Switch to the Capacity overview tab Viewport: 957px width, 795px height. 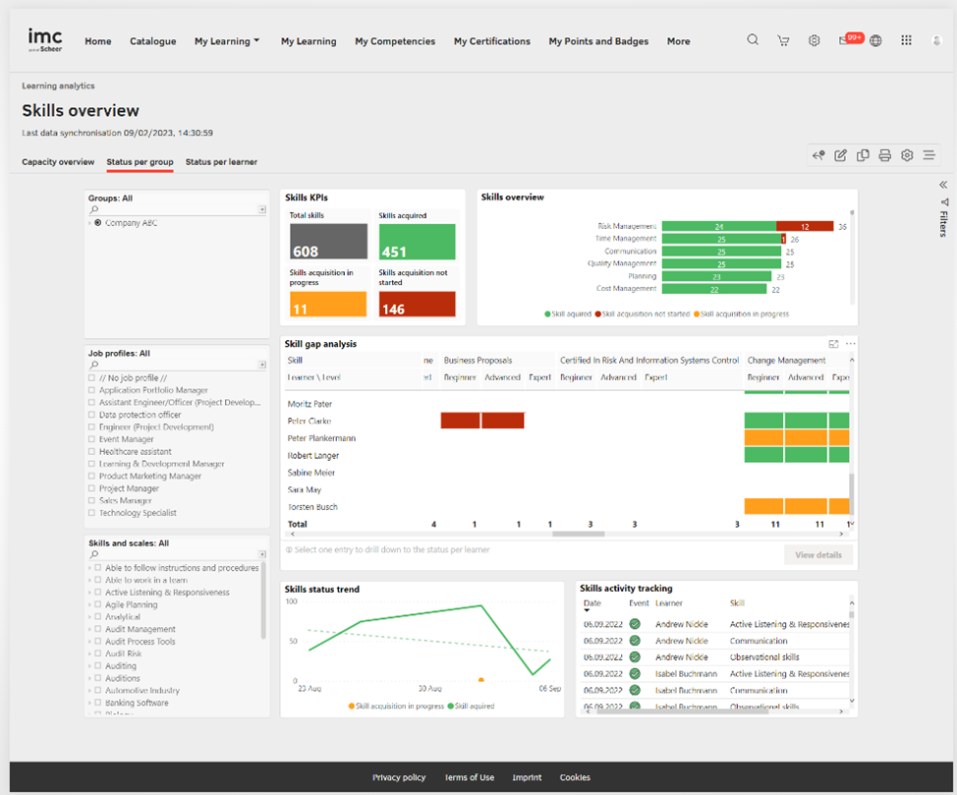click(58, 162)
